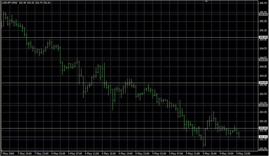Click the 105.50 gray price level tag

(263, 14)
